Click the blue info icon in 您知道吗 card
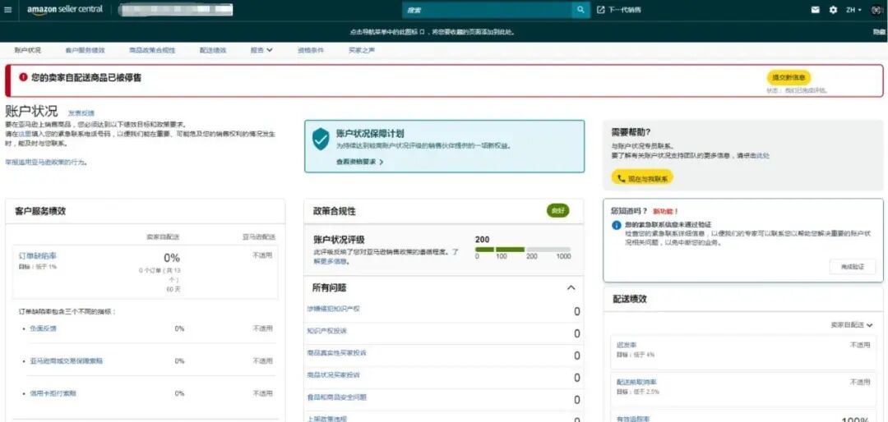 [x=617, y=225]
